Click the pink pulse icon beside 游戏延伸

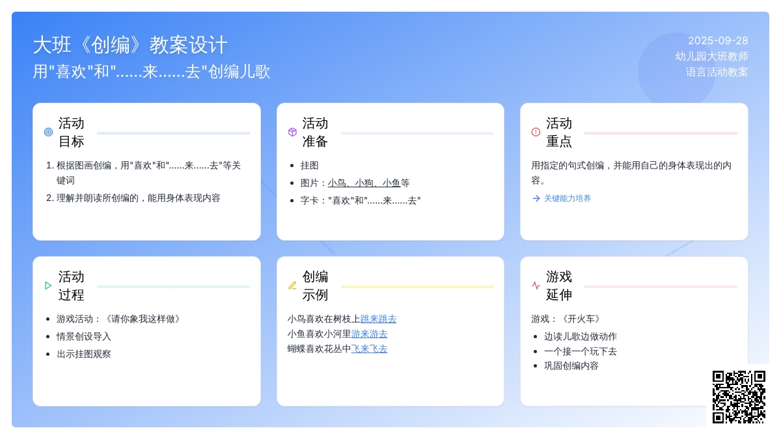click(x=536, y=286)
